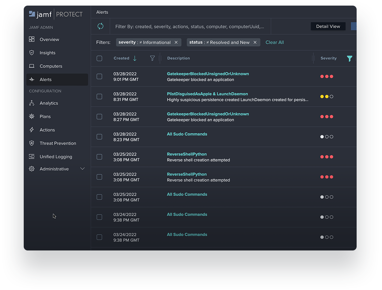Clear All filters

(x=275, y=43)
